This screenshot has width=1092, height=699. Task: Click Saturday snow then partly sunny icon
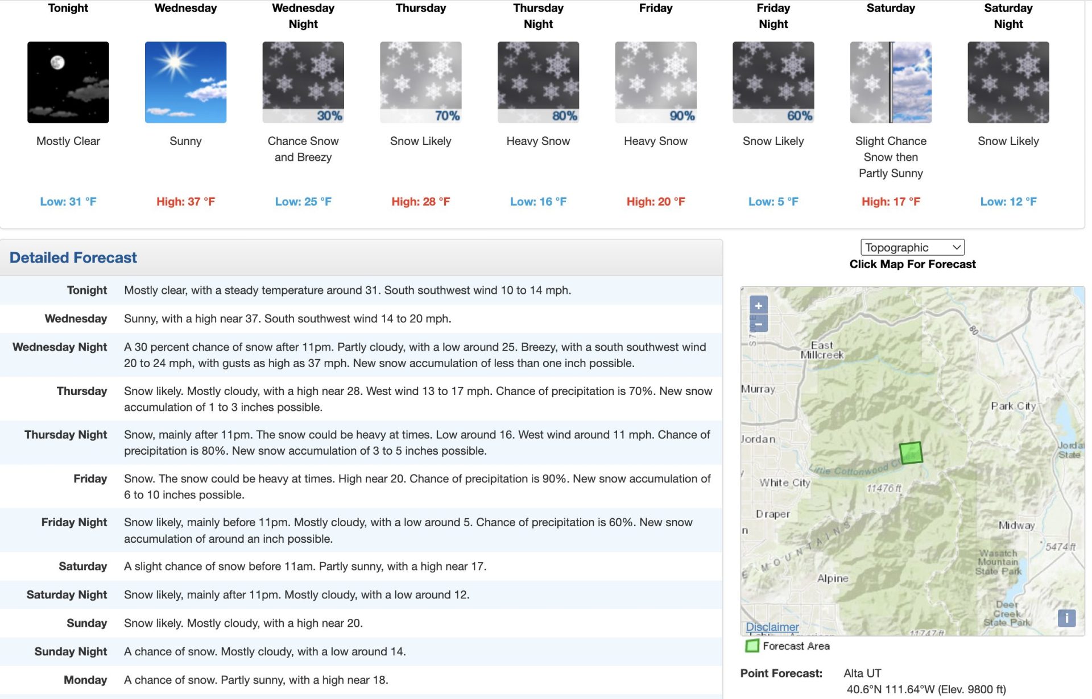pos(891,82)
